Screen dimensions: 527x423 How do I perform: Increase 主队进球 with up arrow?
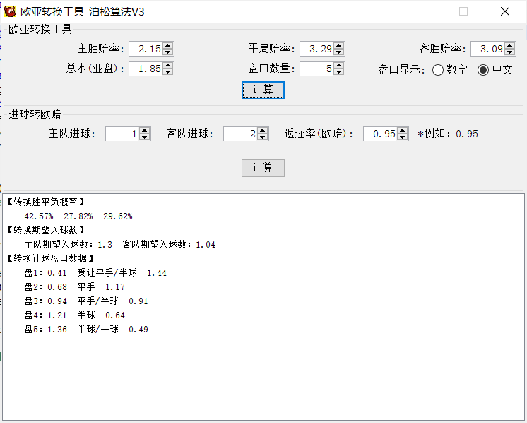click(145, 131)
